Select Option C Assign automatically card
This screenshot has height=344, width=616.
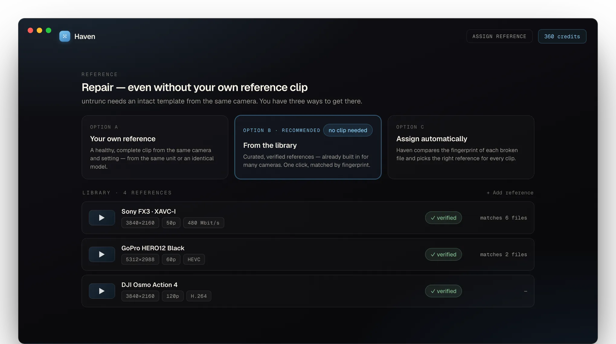click(461, 147)
